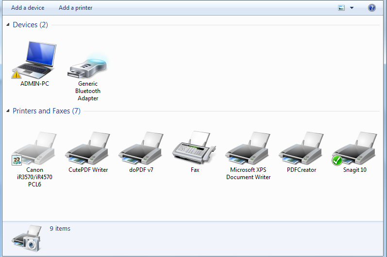
Task: Select the Fax machine icon
Action: pos(194,147)
